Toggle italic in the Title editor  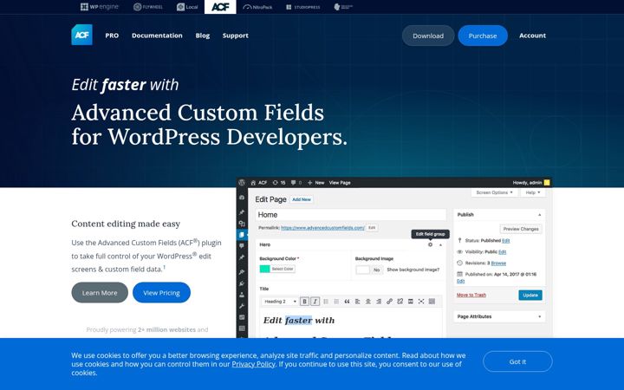pyautogui.click(x=315, y=302)
